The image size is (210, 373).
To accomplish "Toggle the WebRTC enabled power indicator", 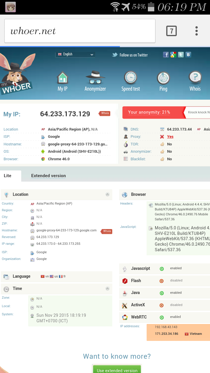I will pyautogui.click(x=162, y=317).
